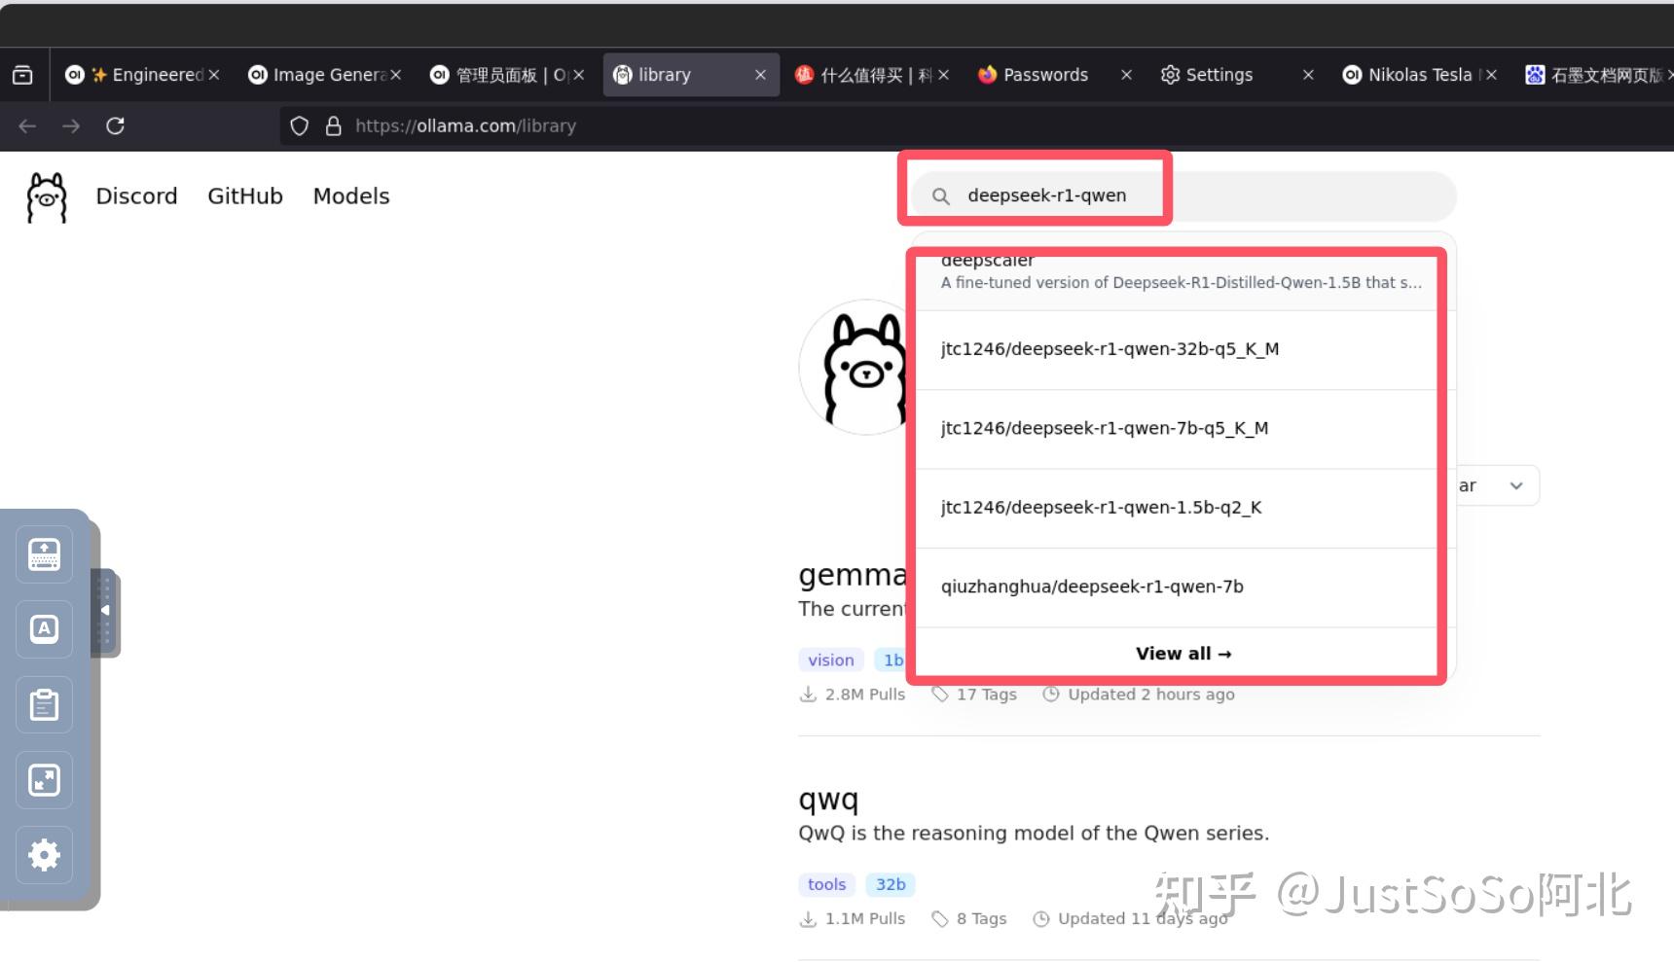Open settings via the gear icon in floating sidebar

[x=44, y=855]
